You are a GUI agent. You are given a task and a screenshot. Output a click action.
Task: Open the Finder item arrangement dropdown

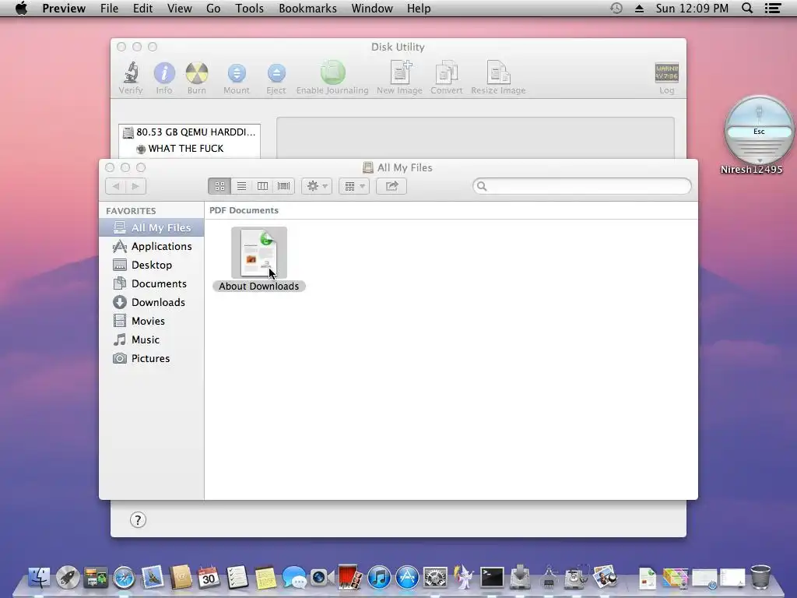pyautogui.click(x=354, y=186)
